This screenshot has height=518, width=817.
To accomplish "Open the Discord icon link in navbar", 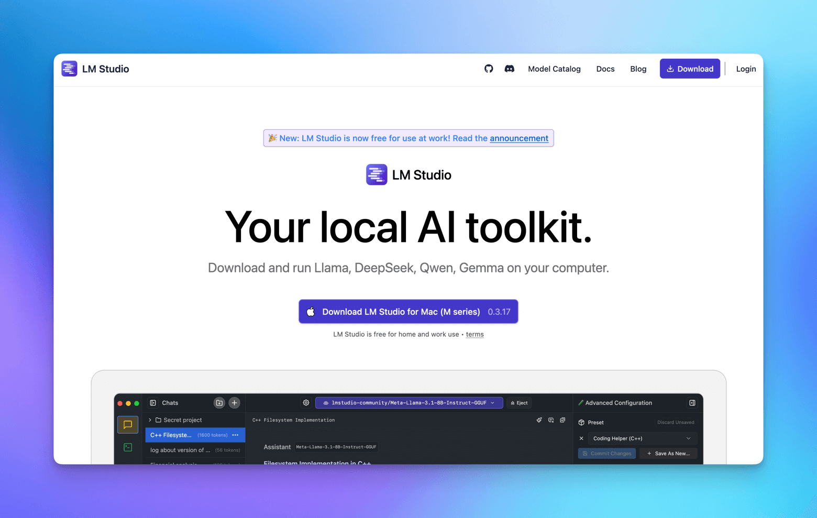I will click(x=509, y=69).
